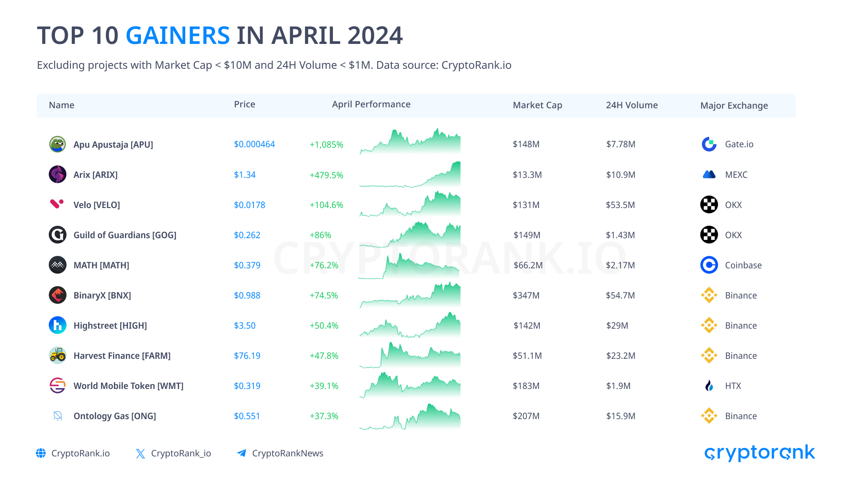
Task: Click the Velo performance sparkline chart
Action: tap(410, 204)
